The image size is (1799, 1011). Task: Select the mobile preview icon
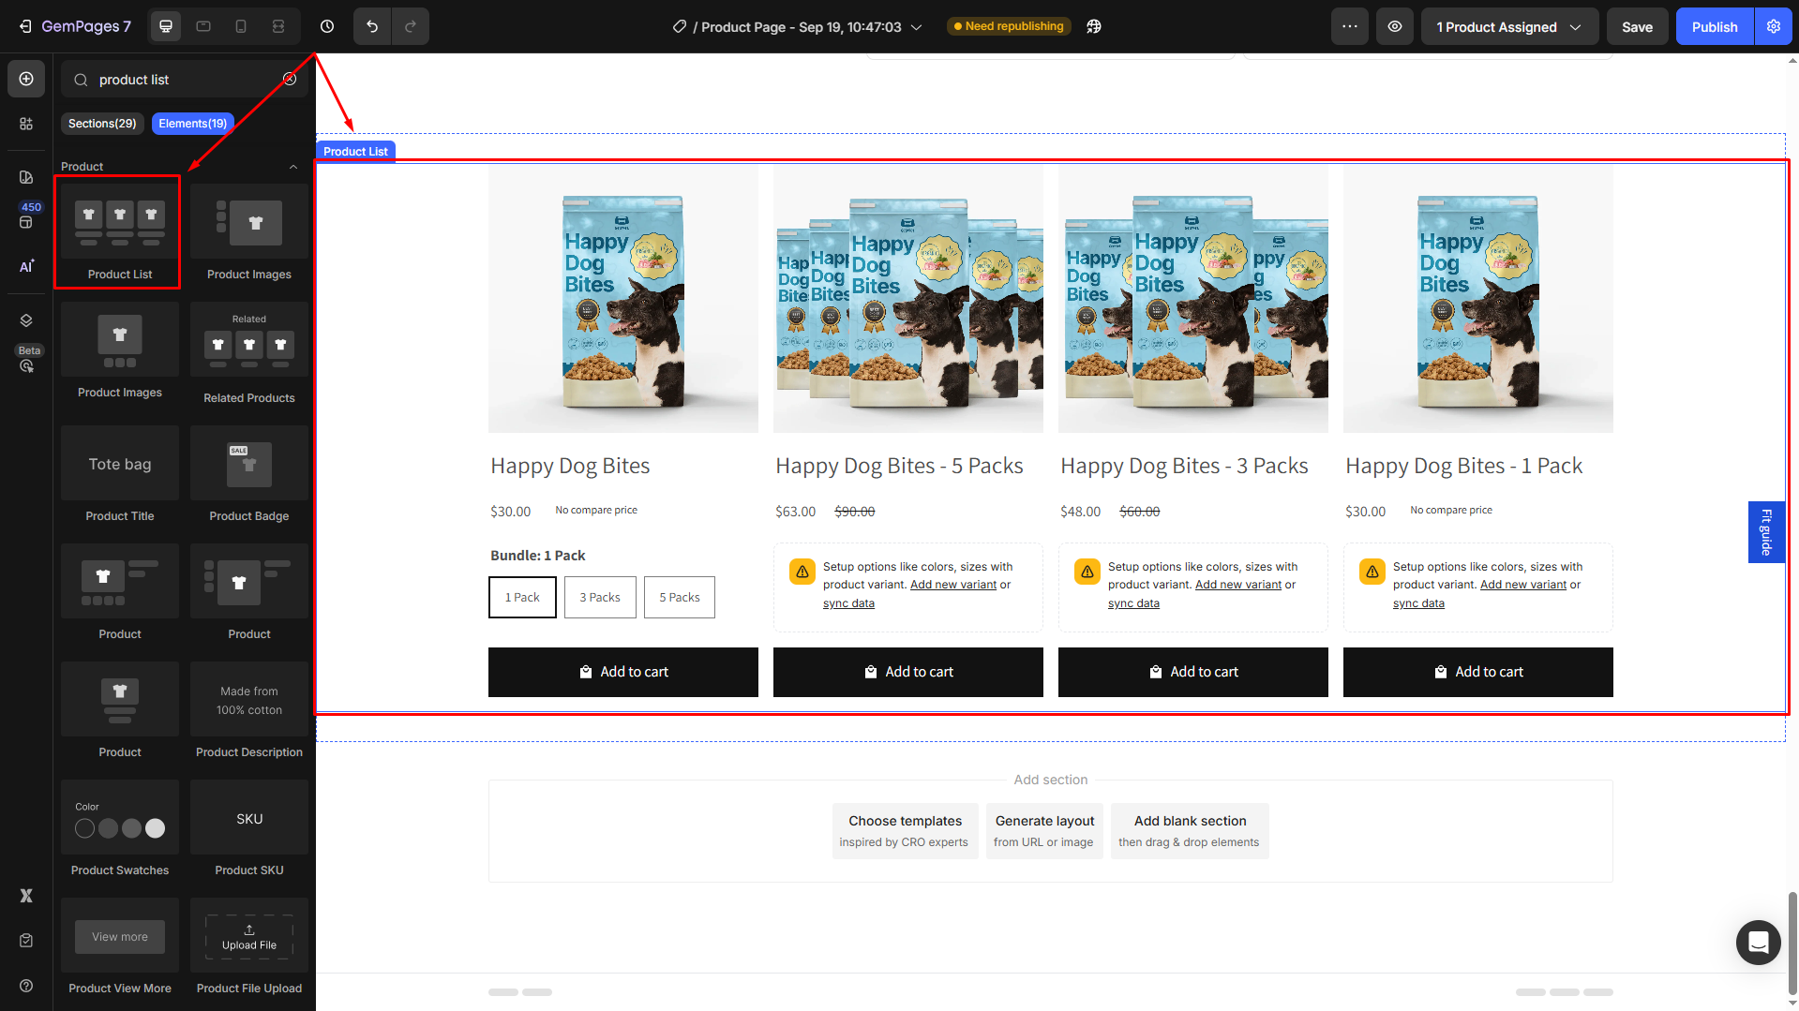coord(240,26)
